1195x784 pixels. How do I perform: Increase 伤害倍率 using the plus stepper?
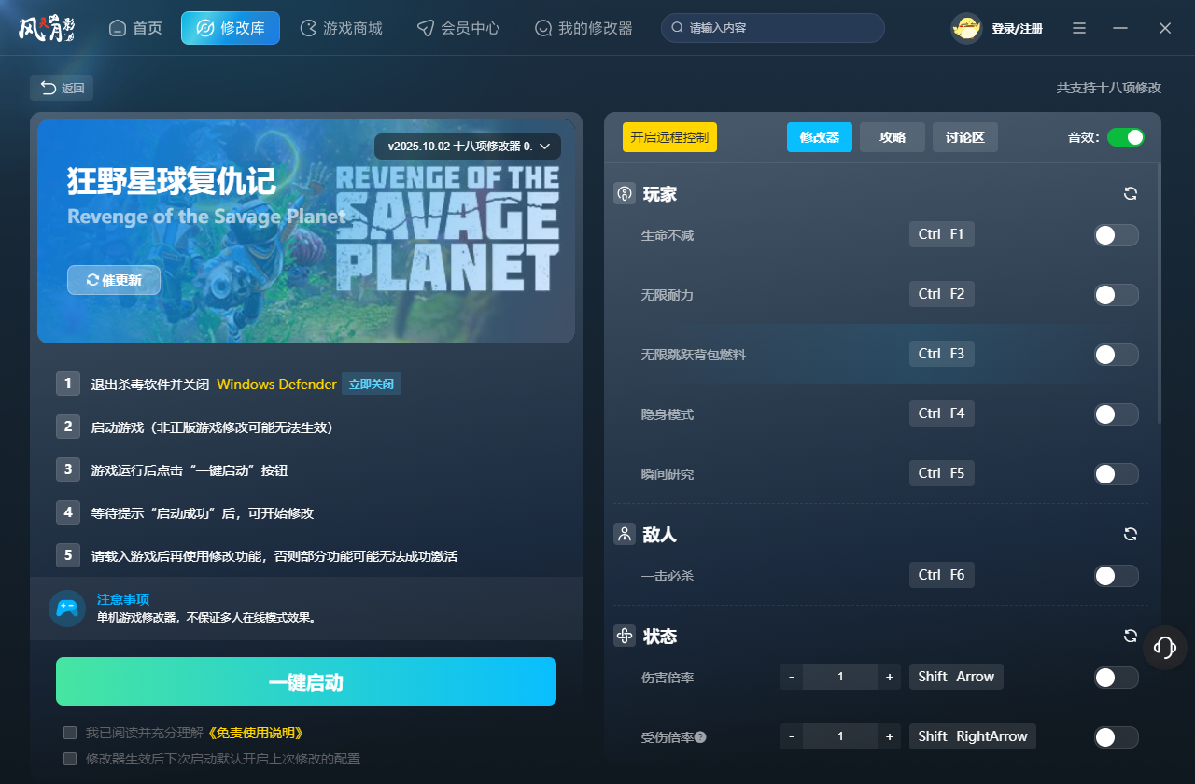889,676
